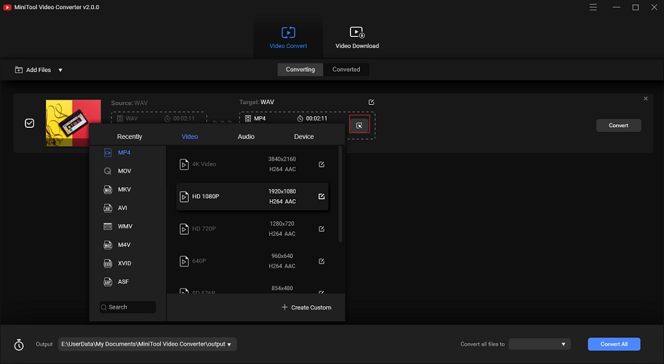Edit the target file name icon
The image size is (664, 364).
pos(371,102)
